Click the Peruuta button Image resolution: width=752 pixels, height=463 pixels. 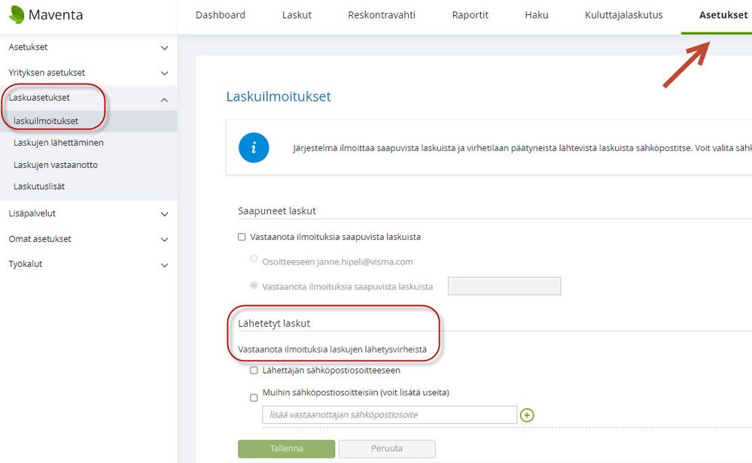(387, 449)
